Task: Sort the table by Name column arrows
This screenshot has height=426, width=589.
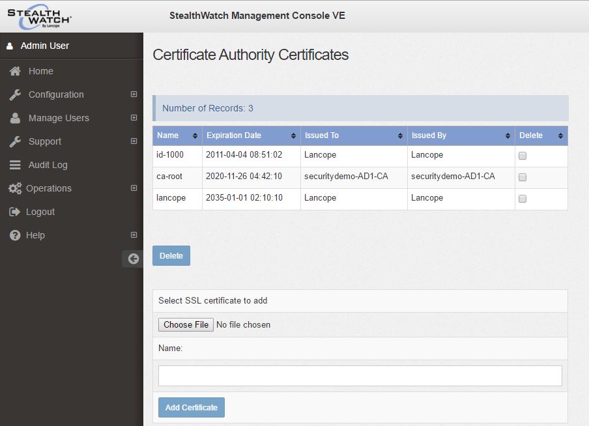Action: pos(195,136)
